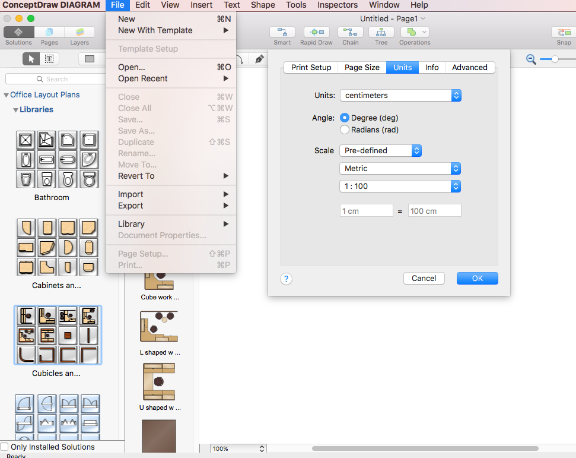Click the Solutions toolbar icon
The height and width of the screenshot is (458, 576).
(x=18, y=32)
